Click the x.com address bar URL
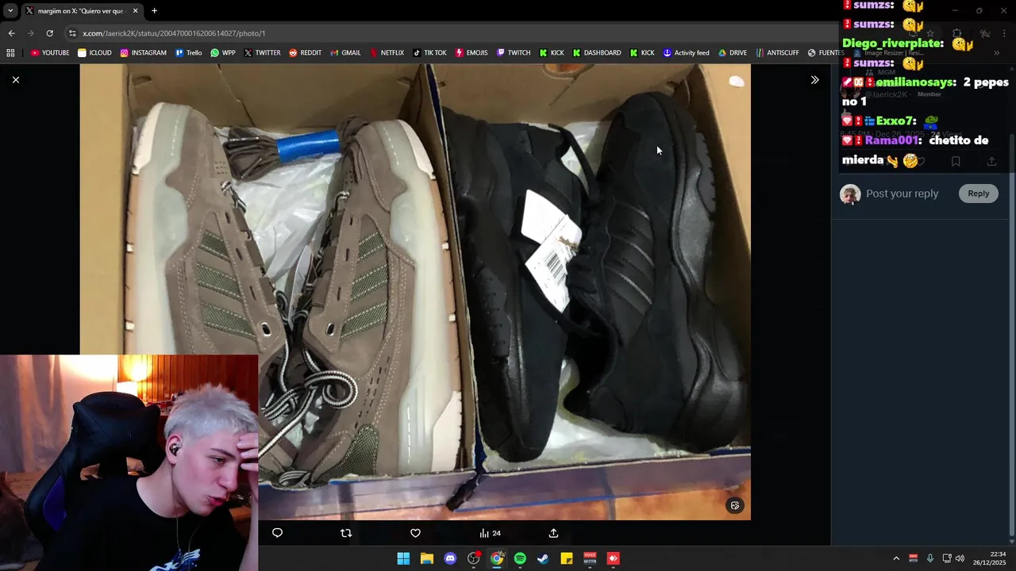The image size is (1016, 571). [x=174, y=33]
